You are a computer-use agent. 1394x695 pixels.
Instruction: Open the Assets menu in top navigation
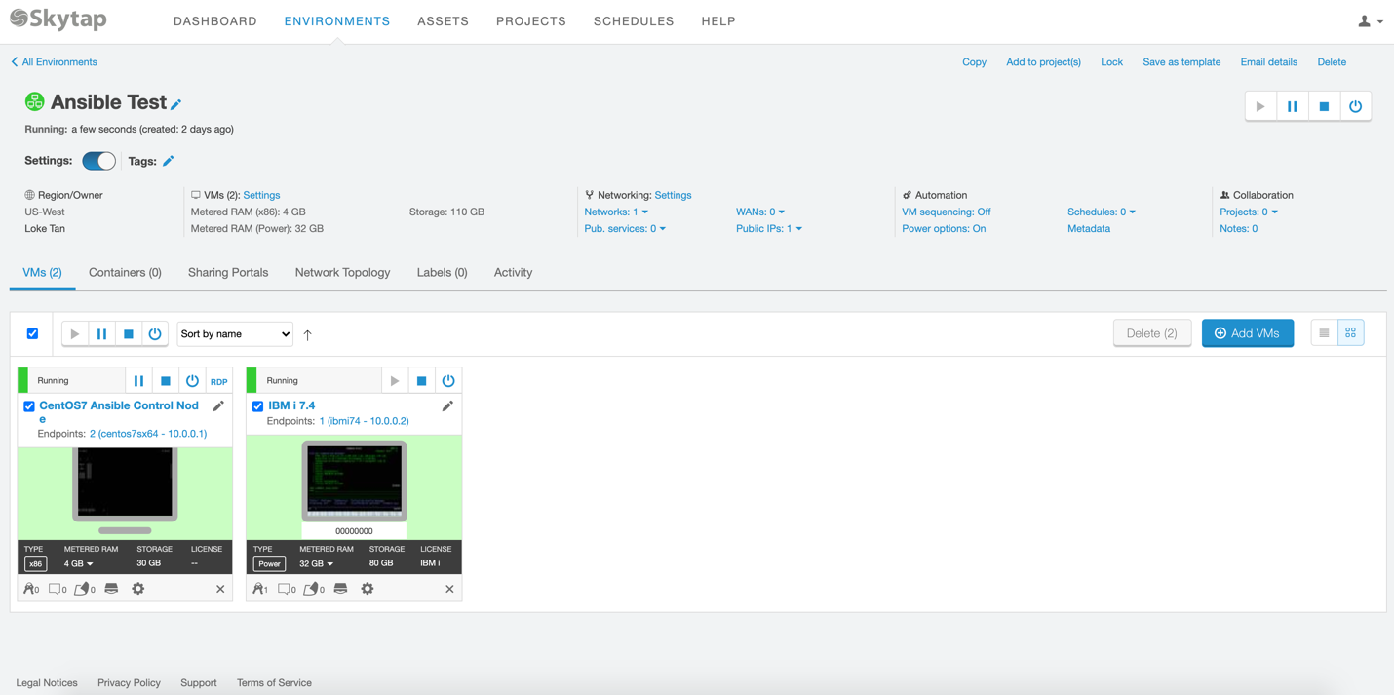443,21
